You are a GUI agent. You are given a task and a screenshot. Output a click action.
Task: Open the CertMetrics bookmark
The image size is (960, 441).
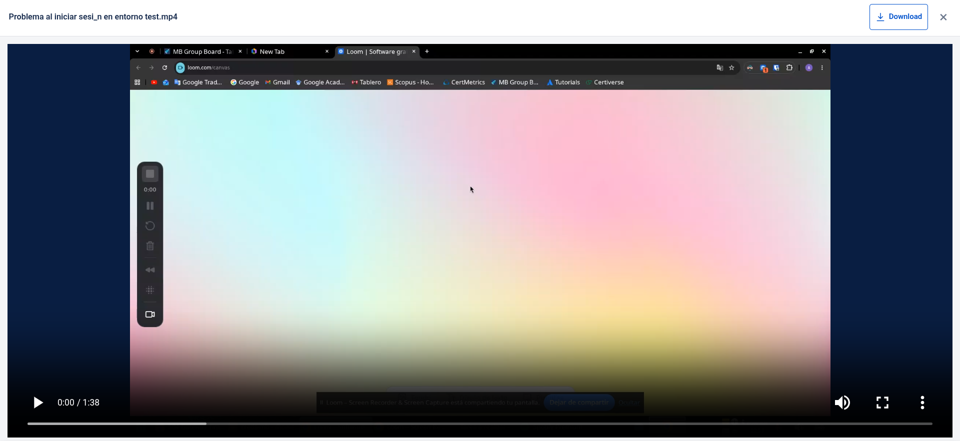(463, 82)
